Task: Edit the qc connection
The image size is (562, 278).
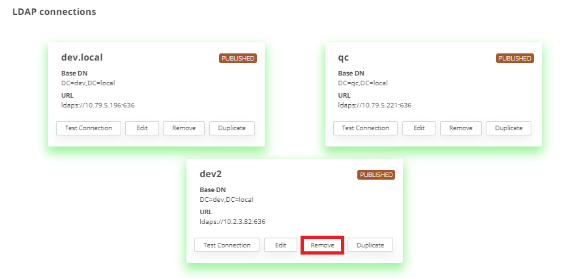Action: pos(419,128)
